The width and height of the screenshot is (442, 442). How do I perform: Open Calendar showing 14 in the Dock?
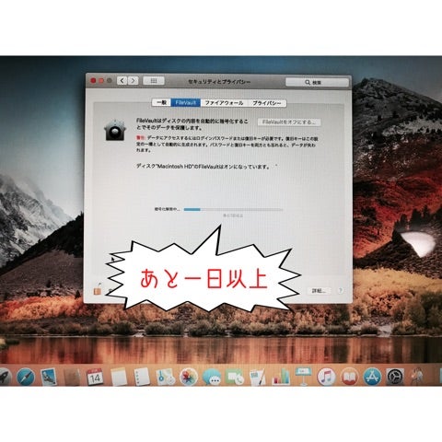coord(95,377)
